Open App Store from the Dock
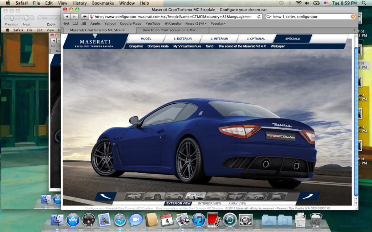 tap(73, 220)
